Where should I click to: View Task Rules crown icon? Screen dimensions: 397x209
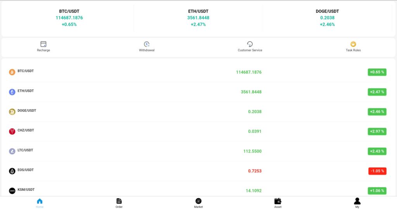click(x=353, y=44)
